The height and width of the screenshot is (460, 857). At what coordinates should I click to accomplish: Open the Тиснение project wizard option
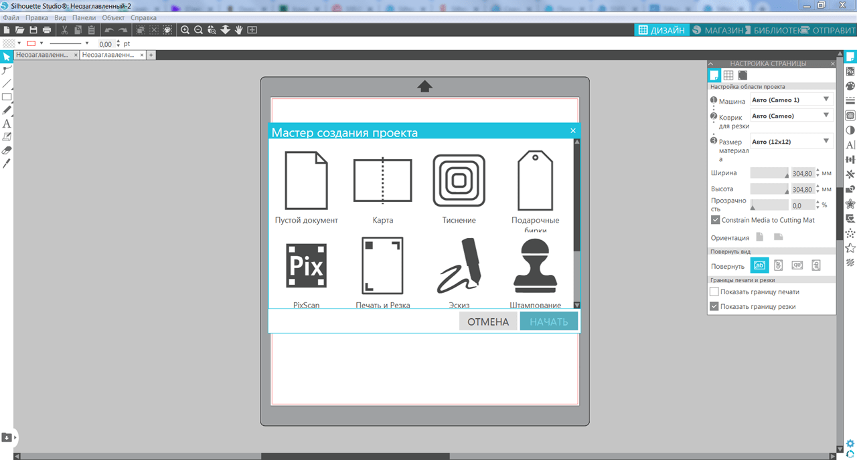click(x=459, y=179)
